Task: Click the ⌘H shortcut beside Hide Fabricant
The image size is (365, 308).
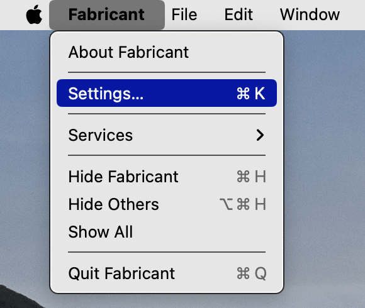Action: click(x=251, y=177)
